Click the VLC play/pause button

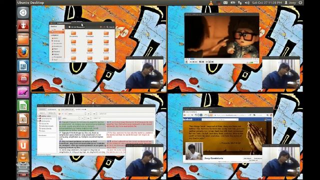click(x=186, y=61)
